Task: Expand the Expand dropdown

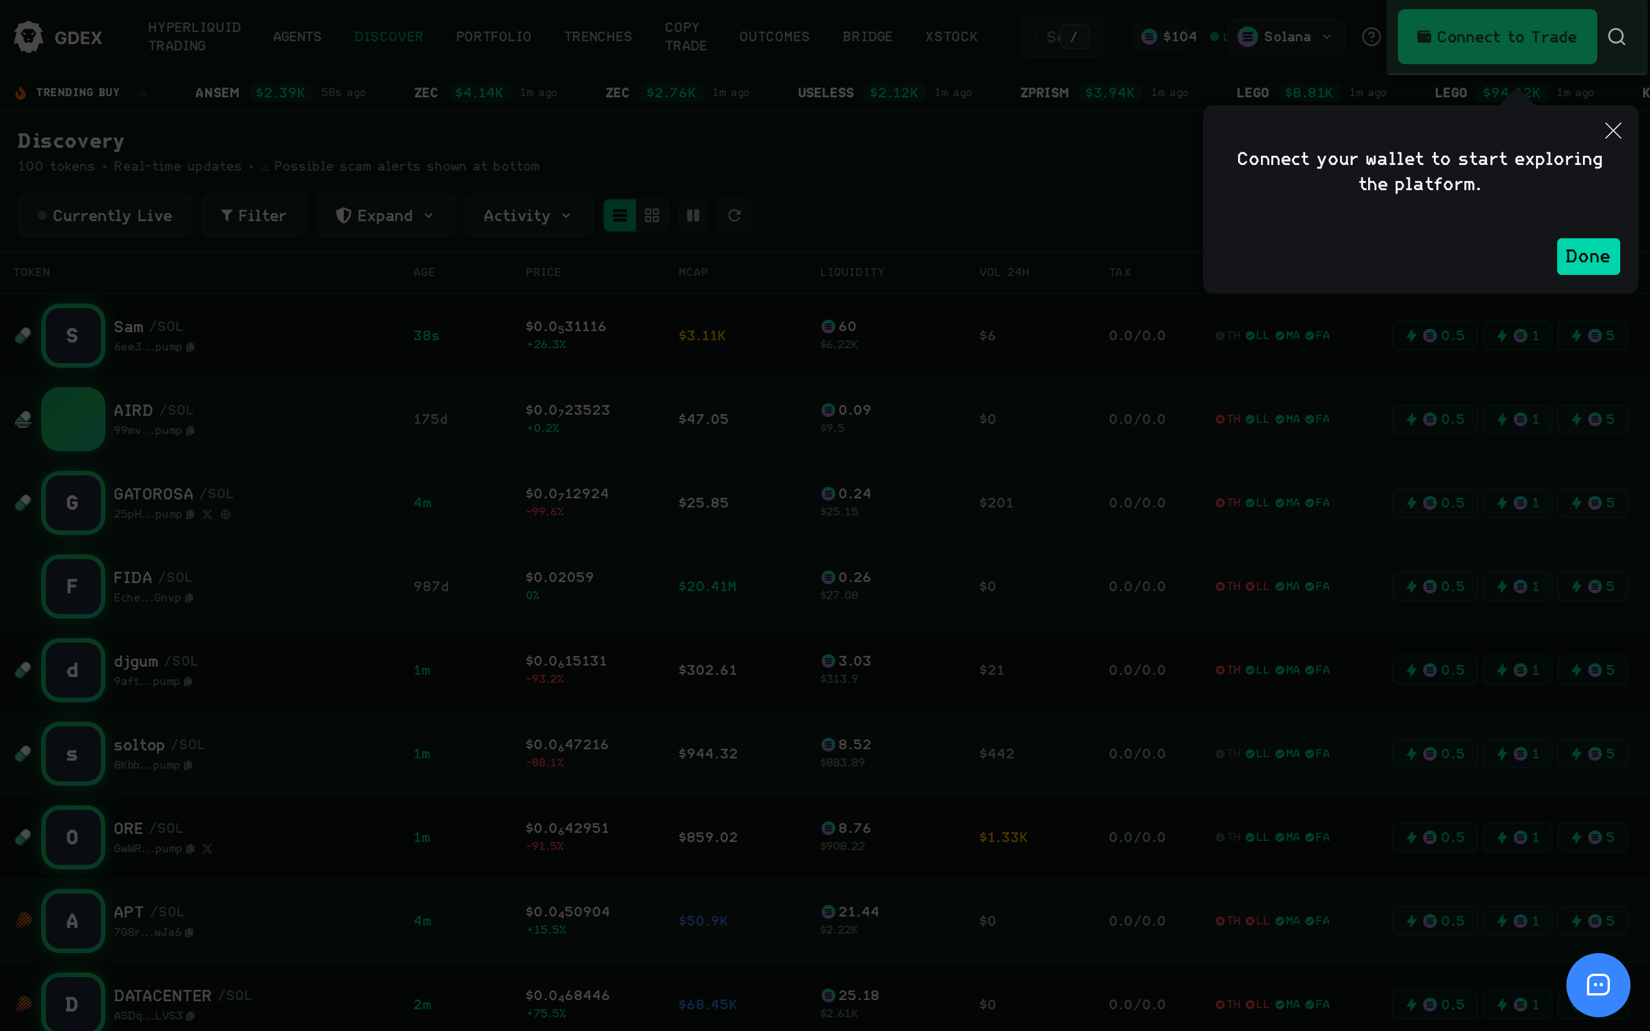Action: (385, 215)
